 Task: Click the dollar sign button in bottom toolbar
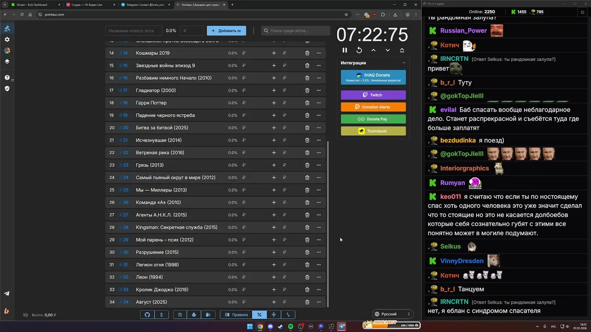click(x=161, y=314)
